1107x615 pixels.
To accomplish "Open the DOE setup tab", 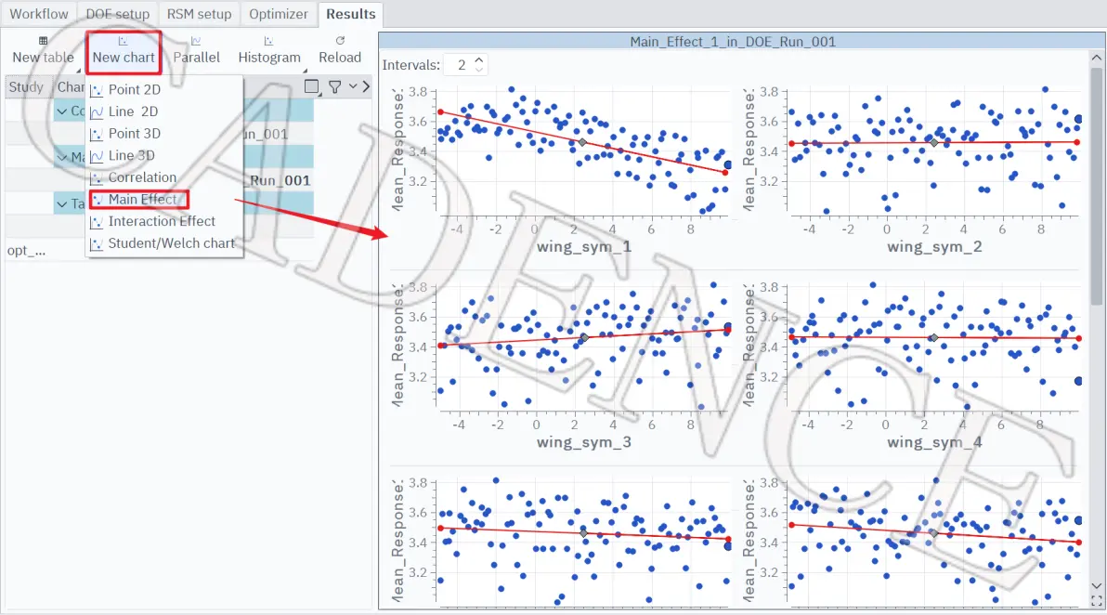I will [x=117, y=14].
